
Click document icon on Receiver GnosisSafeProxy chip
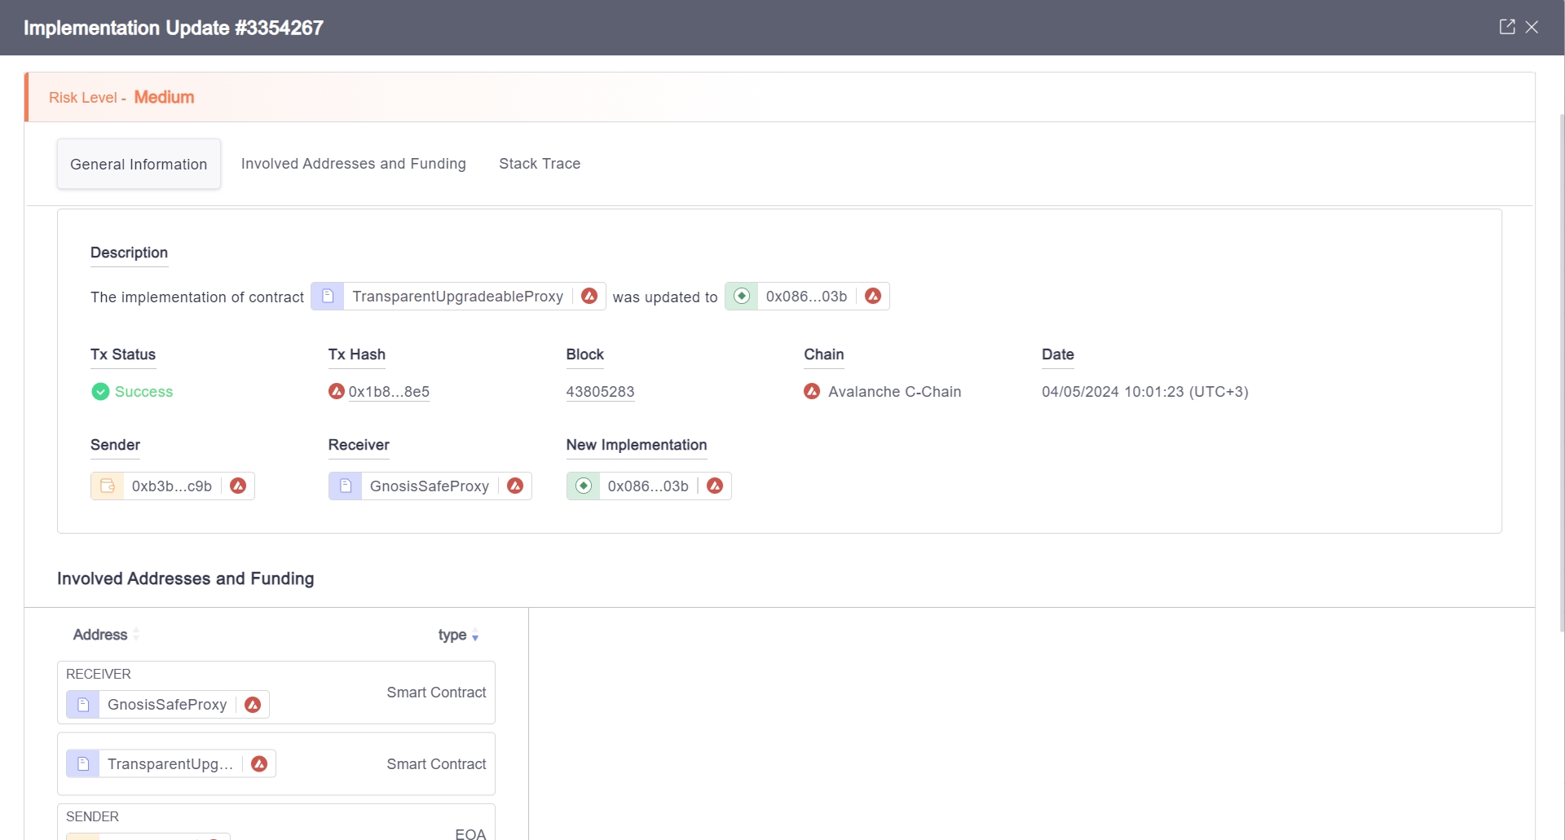[346, 486]
